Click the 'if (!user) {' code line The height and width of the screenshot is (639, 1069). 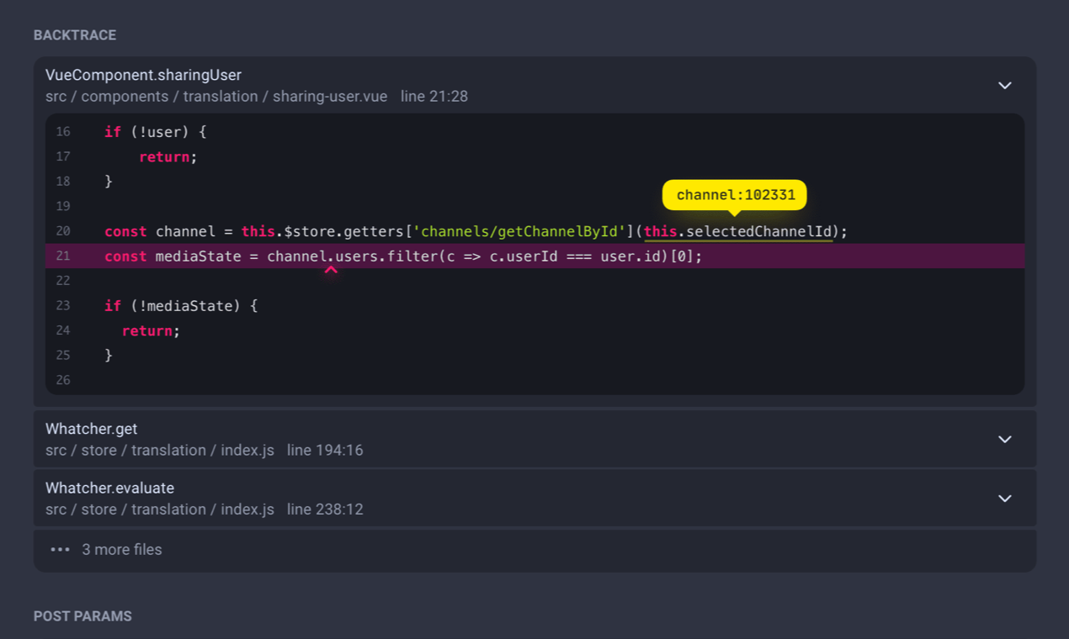(156, 132)
